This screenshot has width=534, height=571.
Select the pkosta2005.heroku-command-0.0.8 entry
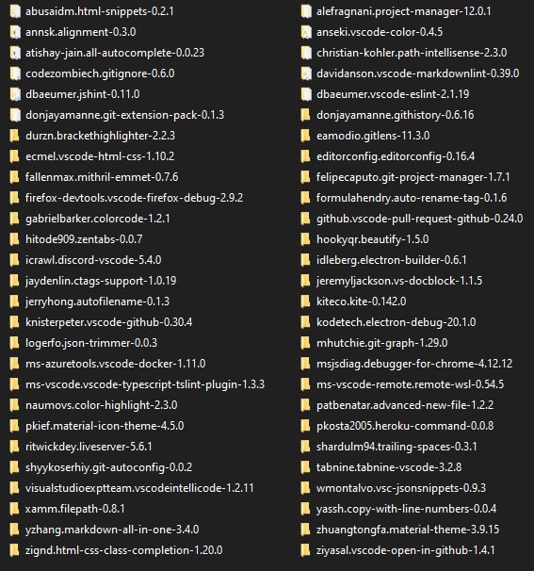(405, 426)
